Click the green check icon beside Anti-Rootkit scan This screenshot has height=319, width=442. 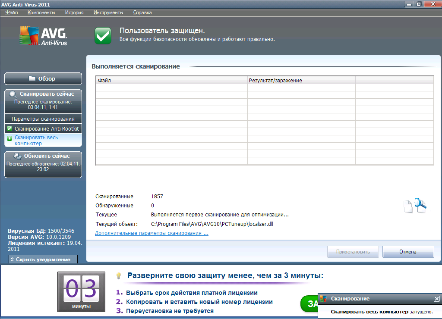(x=9, y=128)
